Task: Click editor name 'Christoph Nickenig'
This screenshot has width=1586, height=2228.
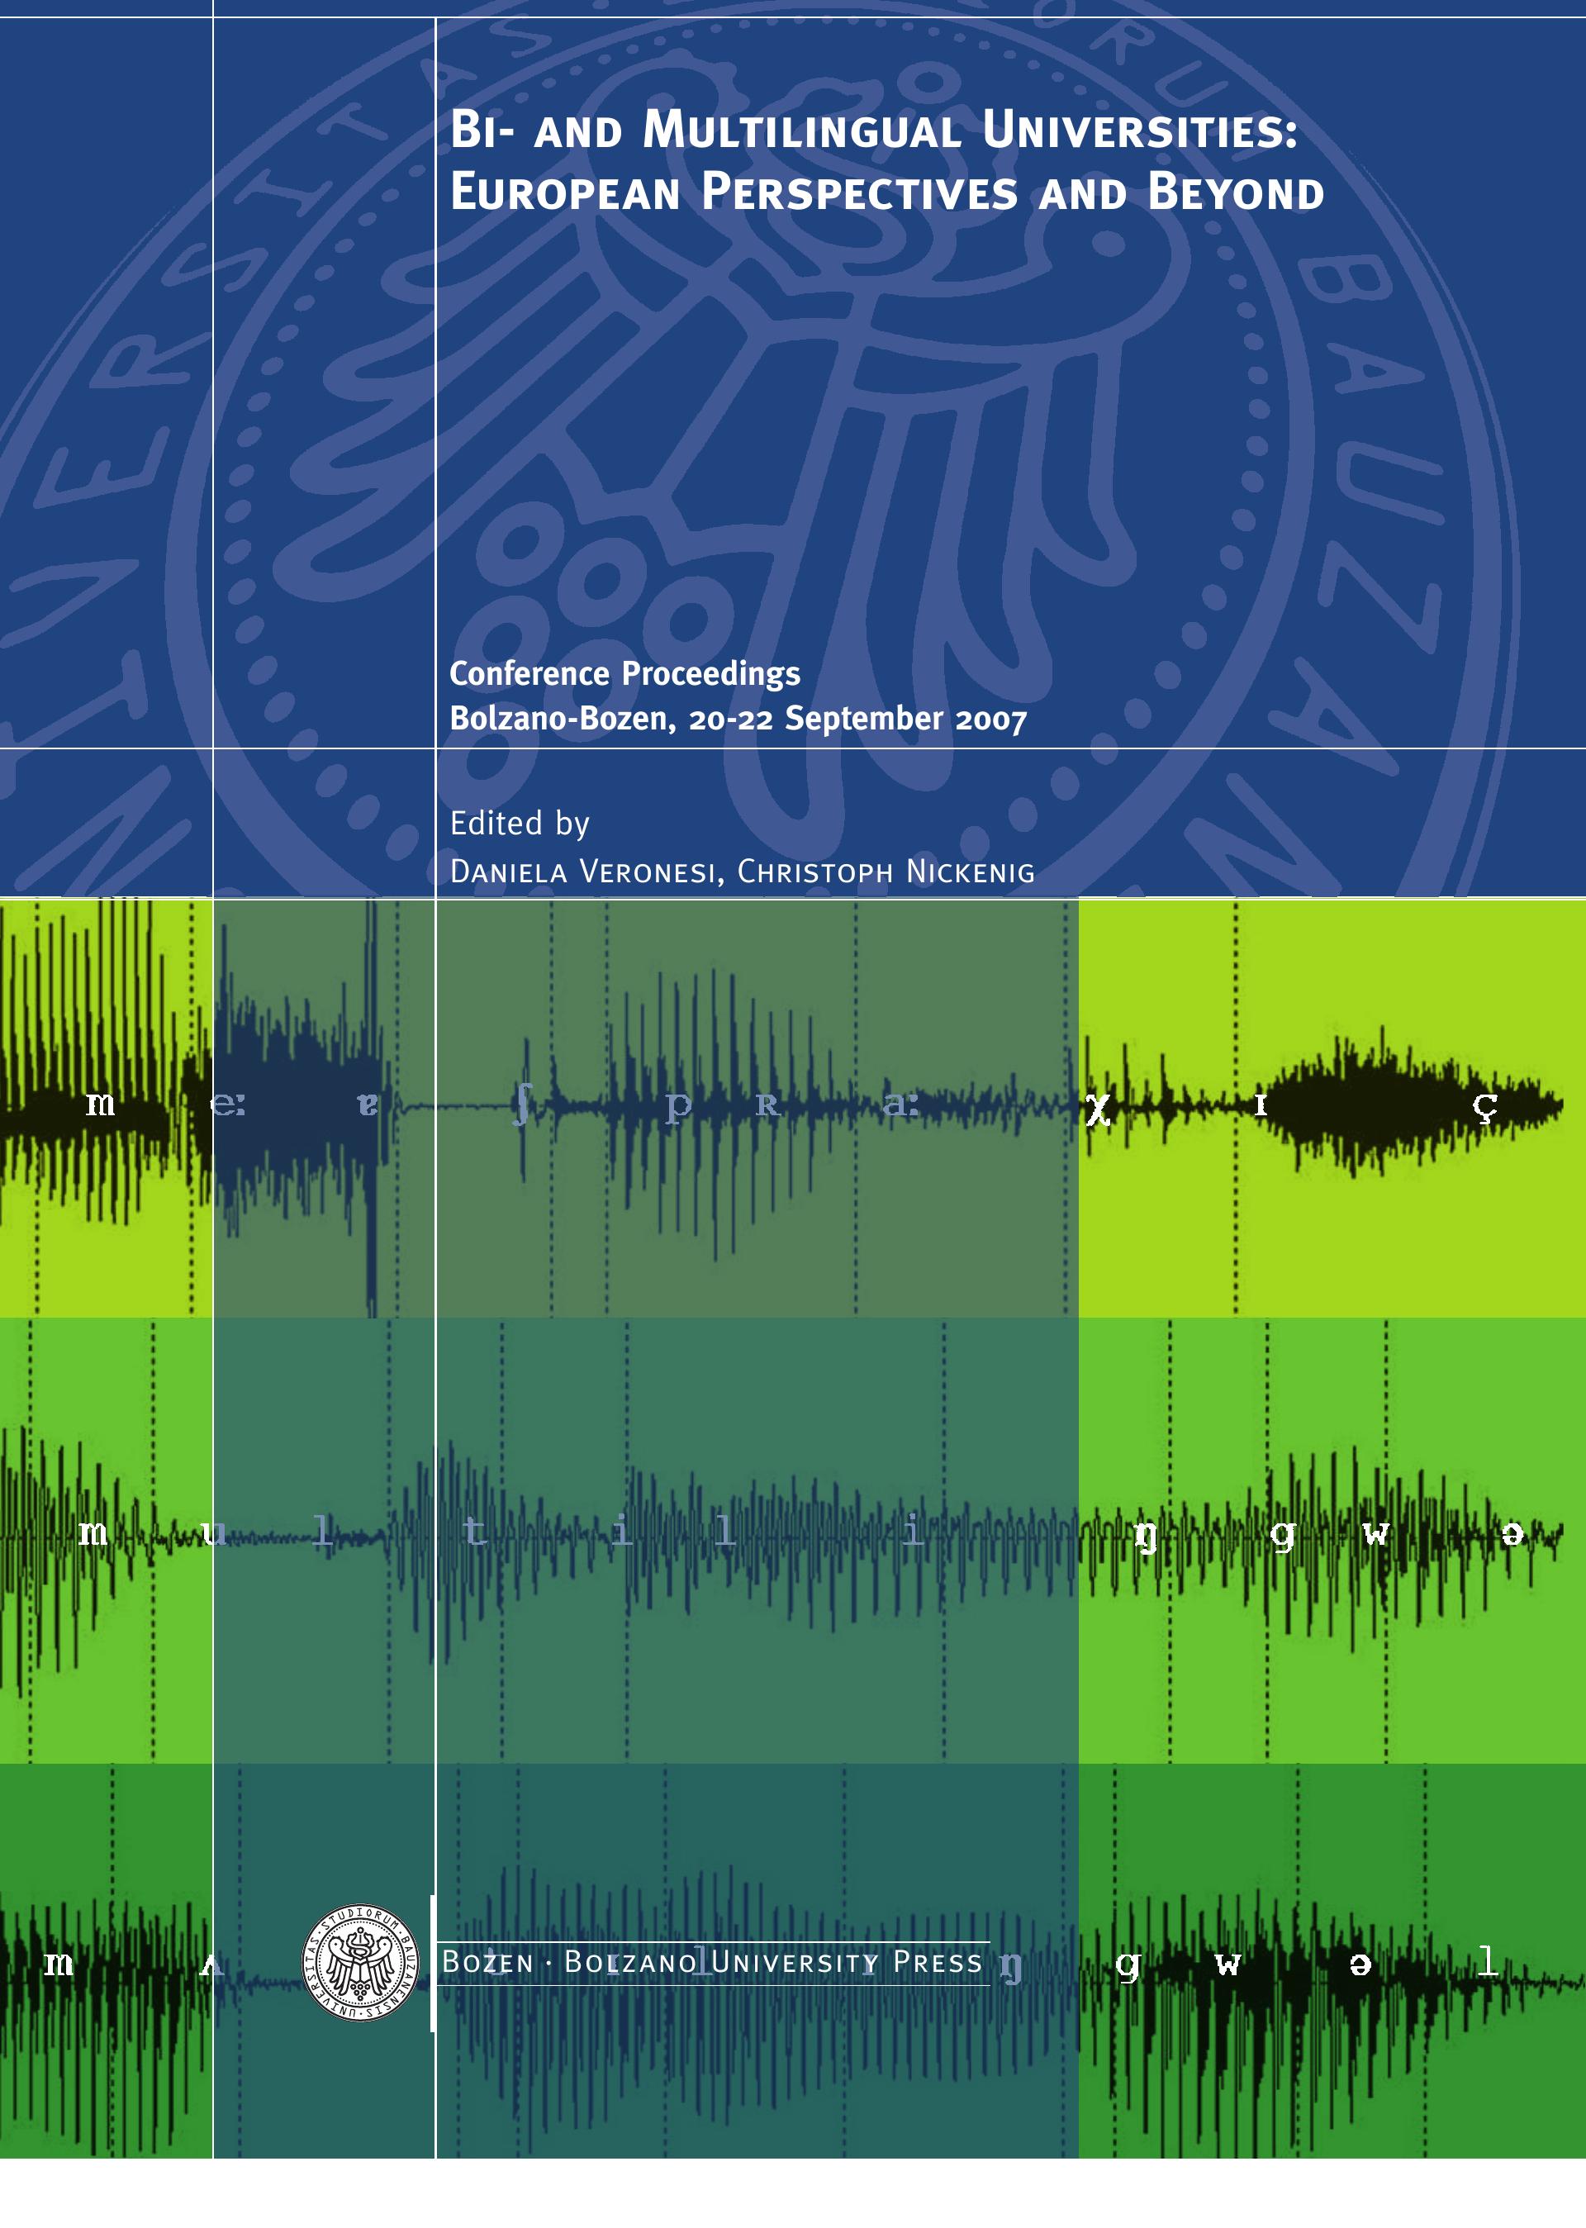Action: pyautogui.click(x=885, y=872)
